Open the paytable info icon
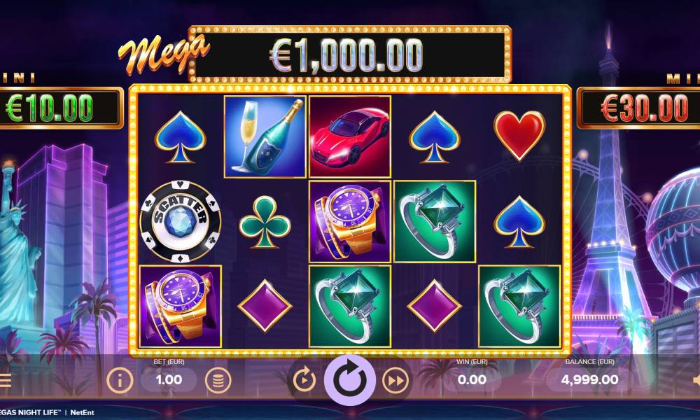Viewport: 700px width, 420px height. click(120, 380)
